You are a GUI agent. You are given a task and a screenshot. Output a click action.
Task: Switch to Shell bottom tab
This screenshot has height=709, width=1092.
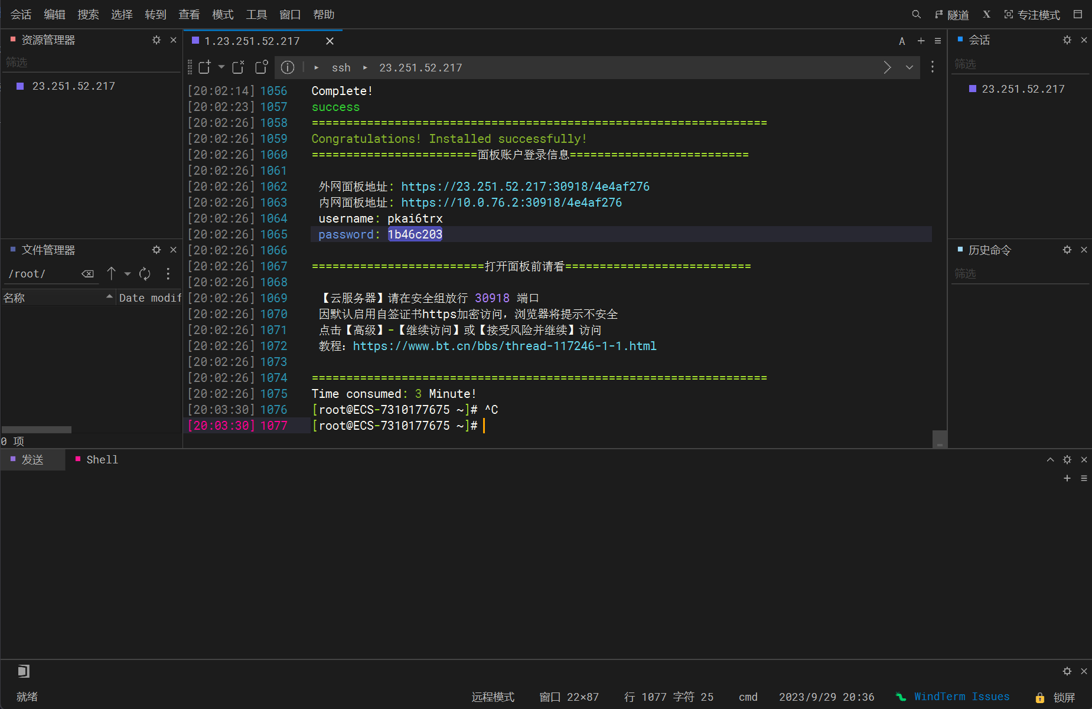97,460
